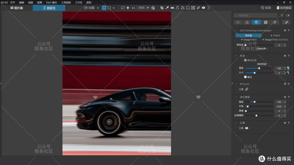Pick the white balance eyedropper tool
This screenshot has width=294, height=165.
click(x=167, y=8)
